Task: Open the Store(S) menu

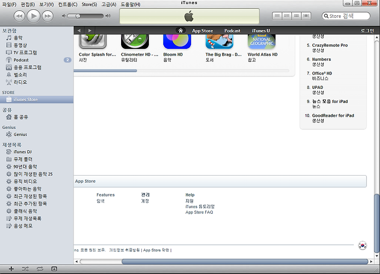Action: point(89,5)
